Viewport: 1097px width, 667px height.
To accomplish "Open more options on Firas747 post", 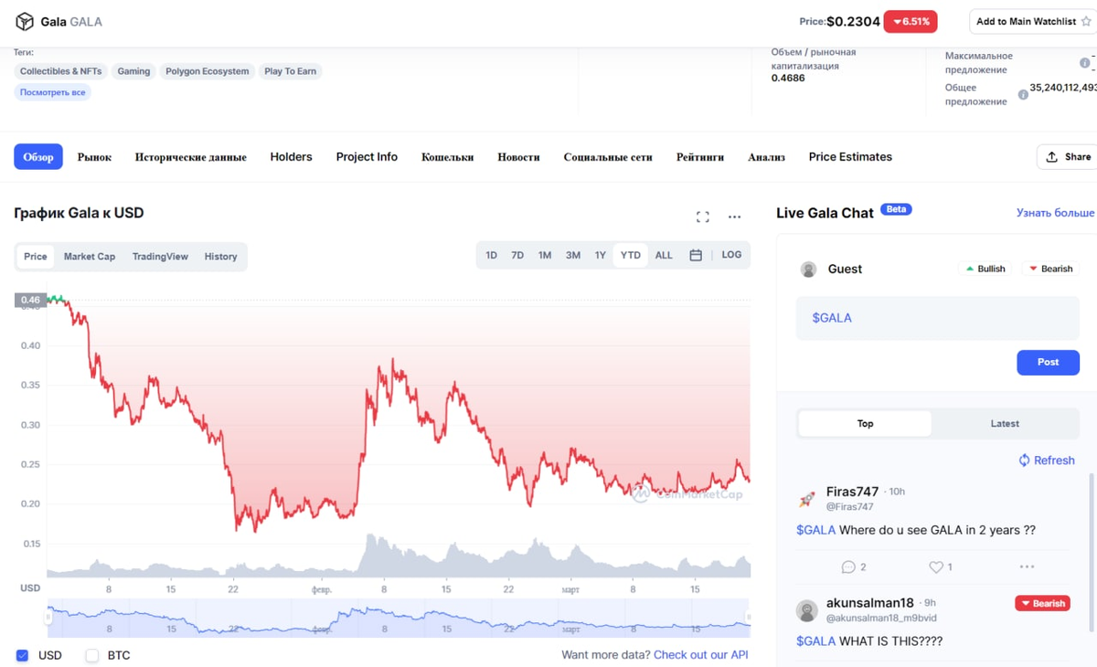I will point(1027,566).
